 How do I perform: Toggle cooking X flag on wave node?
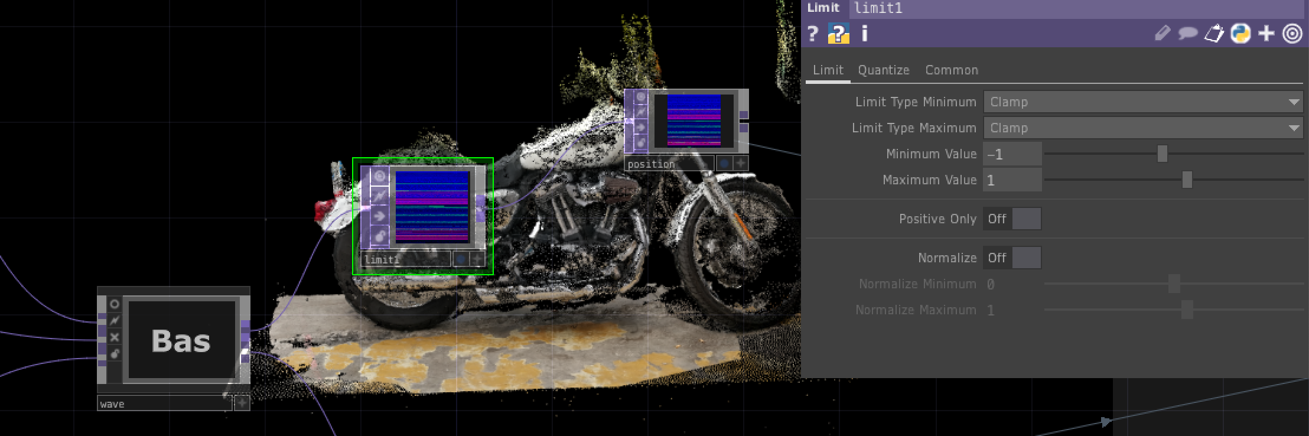115,337
